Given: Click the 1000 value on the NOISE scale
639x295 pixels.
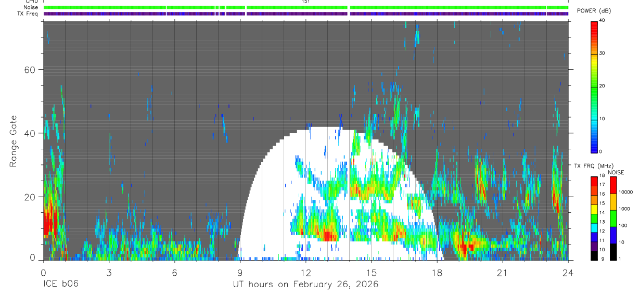Looking at the screenshot, I should coord(624,209).
